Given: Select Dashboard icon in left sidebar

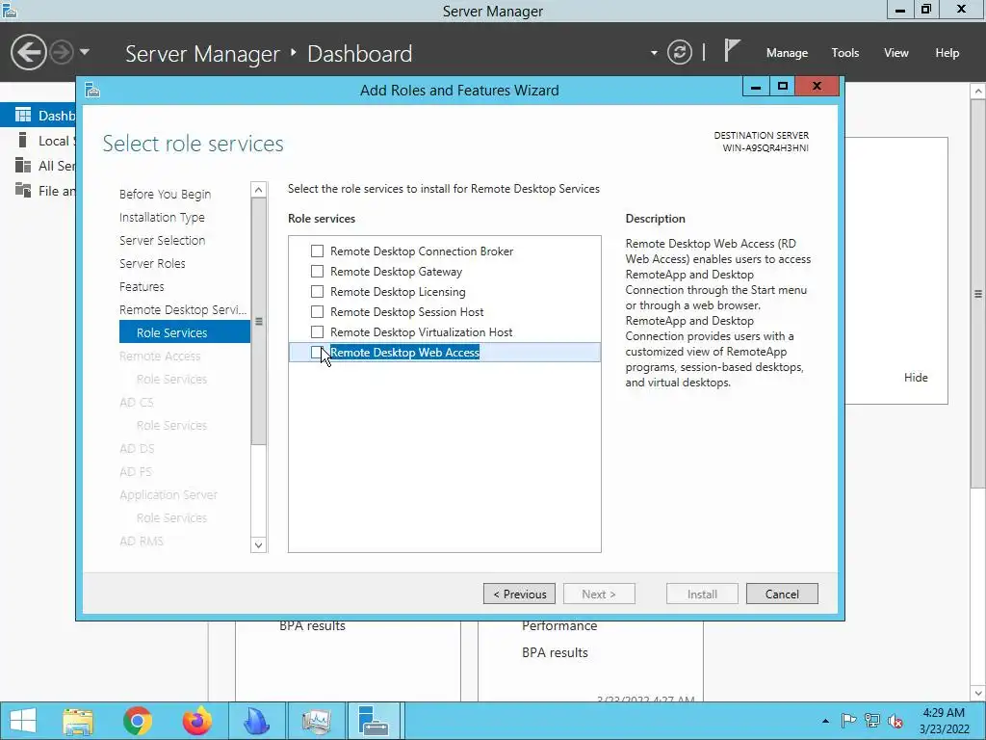Looking at the screenshot, I should [23, 115].
